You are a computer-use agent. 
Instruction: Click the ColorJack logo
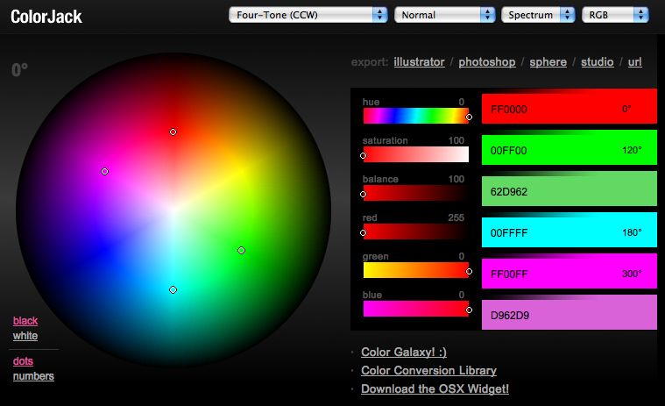click(x=47, y=16)
